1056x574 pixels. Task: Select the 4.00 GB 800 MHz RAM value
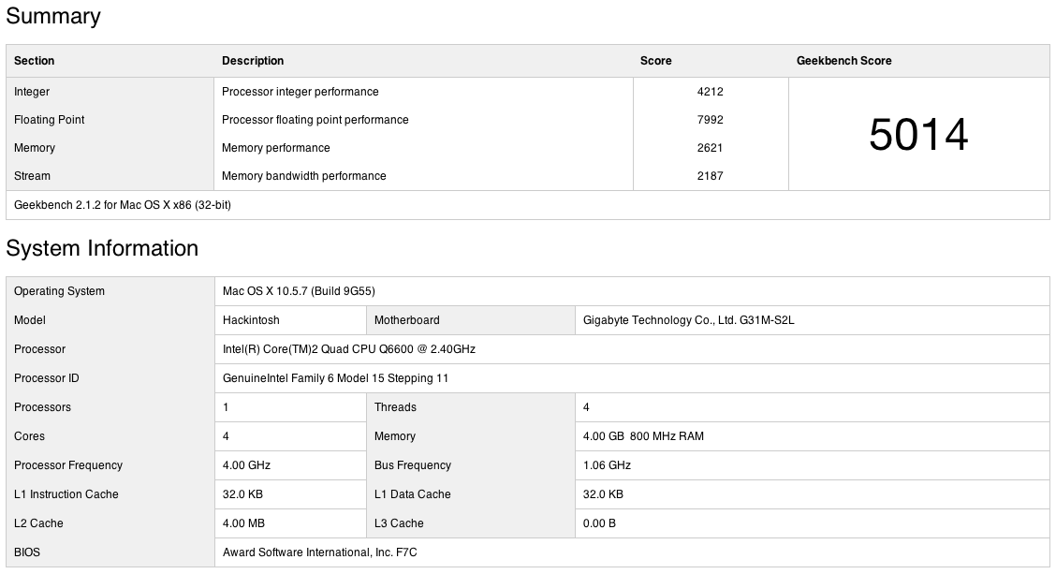point(643,436)
